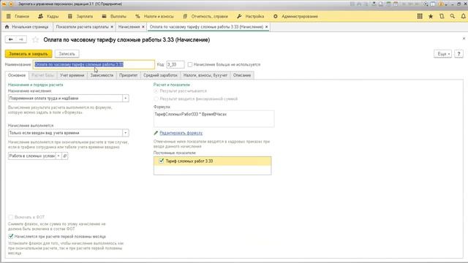Screen dimensions: 468x263
Task: Select Результат рассчитывается radio button
Action: tap(156, 91)
